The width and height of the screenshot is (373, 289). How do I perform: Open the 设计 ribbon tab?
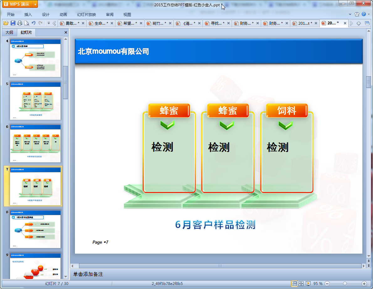(46, 14)
